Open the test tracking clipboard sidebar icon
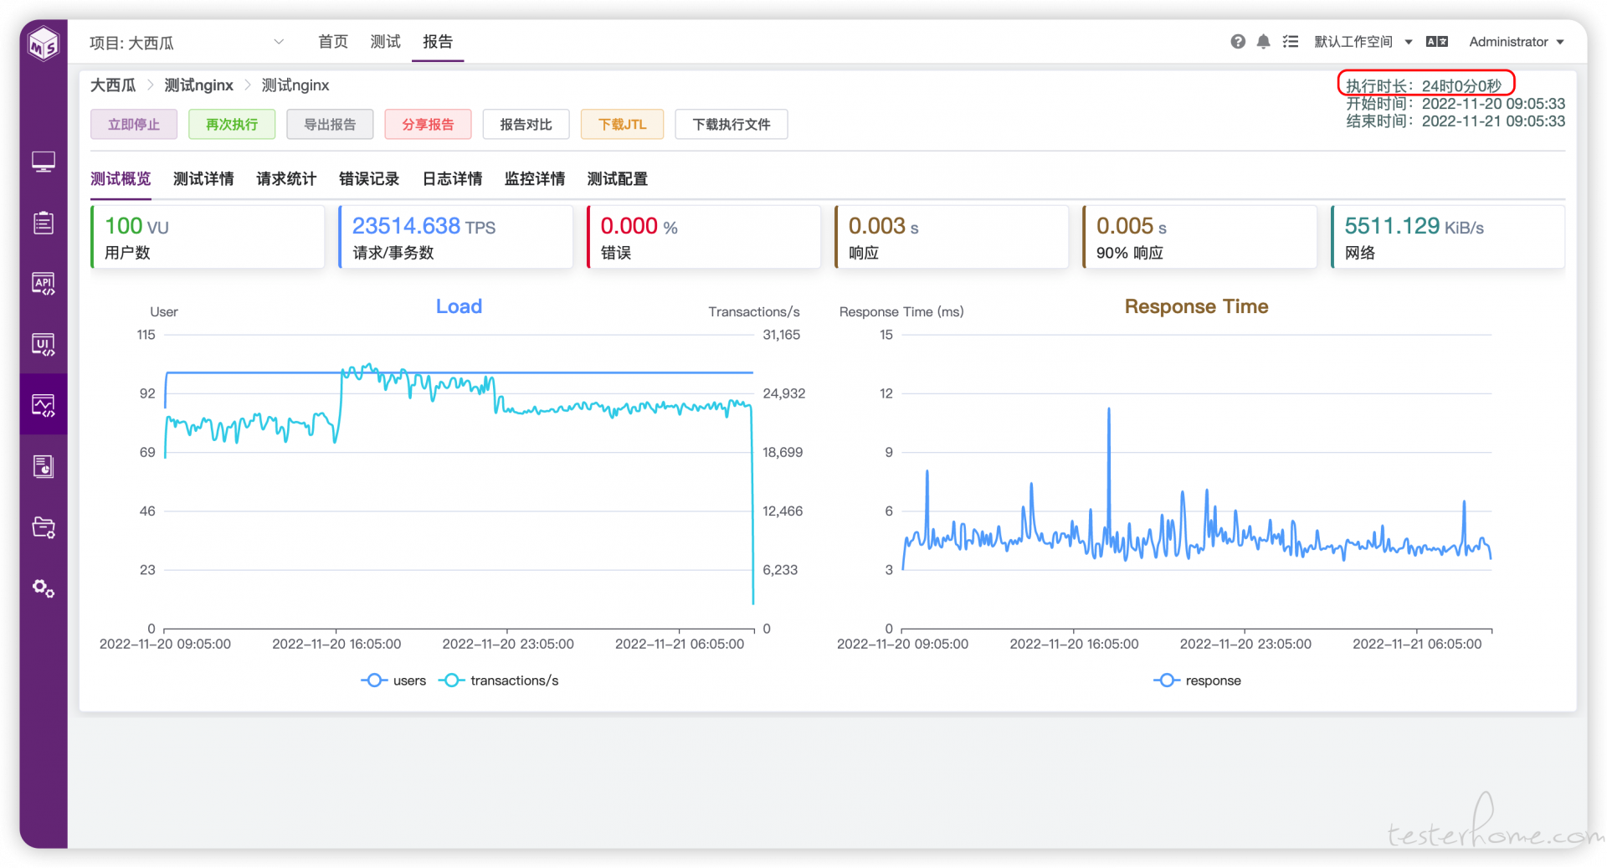 coord(44,223)
